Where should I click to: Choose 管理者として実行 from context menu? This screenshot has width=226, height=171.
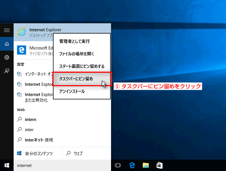point(82,42)
